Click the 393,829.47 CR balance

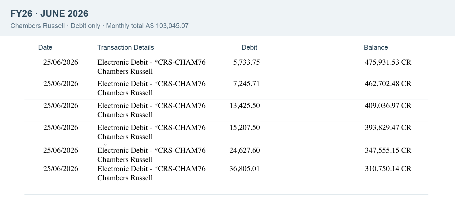(x=388, y=127)
